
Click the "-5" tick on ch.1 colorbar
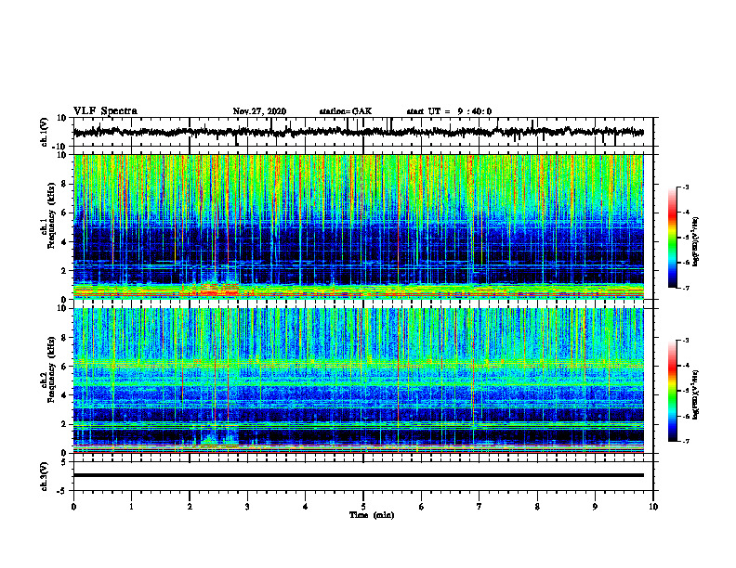[x=686, y=238]
